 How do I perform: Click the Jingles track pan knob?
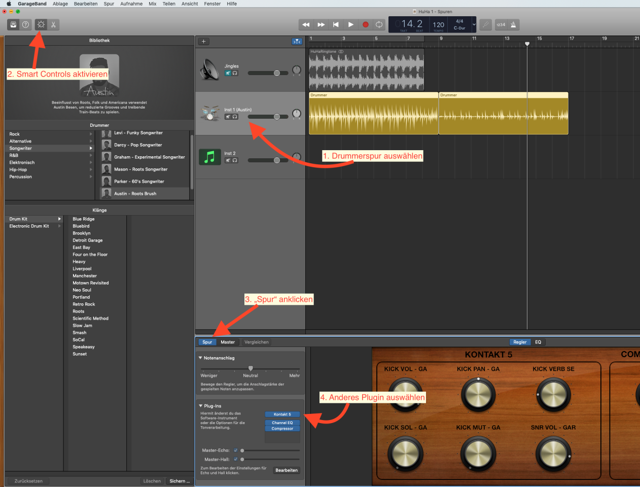click(x=297, y=70)
